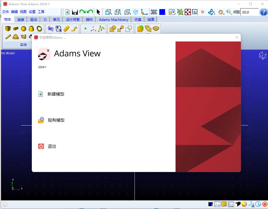Click the yellow ruler bar icon

point(66,29)
